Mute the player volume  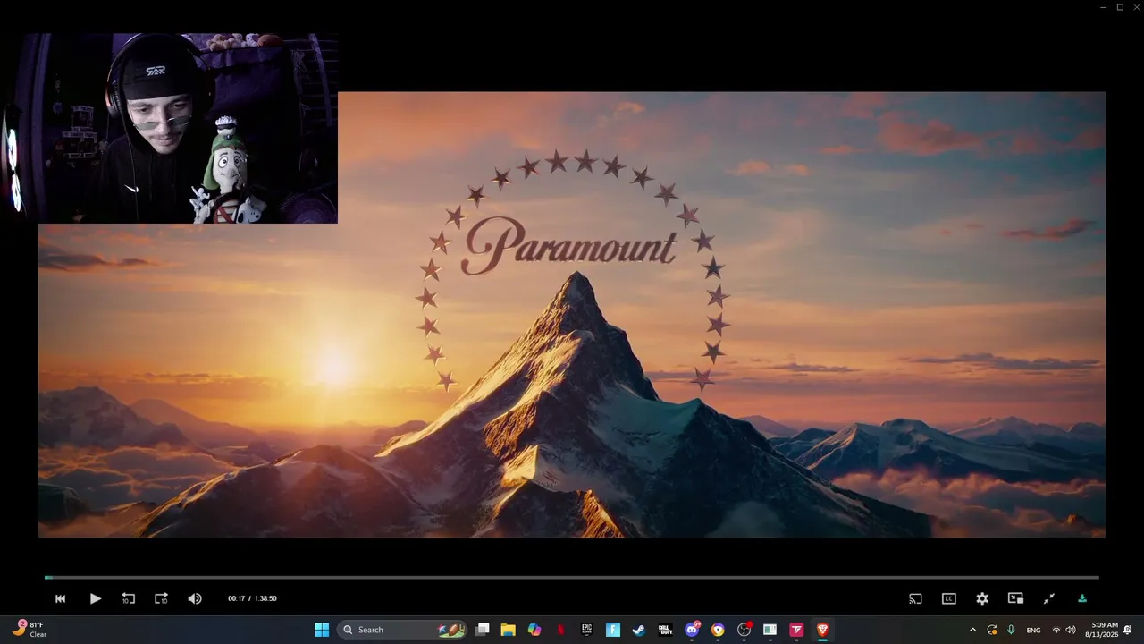195,598
